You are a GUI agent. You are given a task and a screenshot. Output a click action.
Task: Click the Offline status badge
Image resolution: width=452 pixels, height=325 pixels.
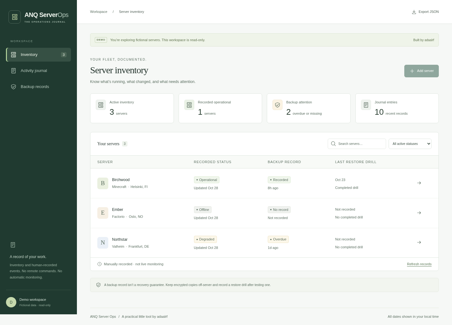203,210
